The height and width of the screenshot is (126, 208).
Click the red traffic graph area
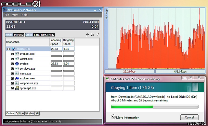157,38
